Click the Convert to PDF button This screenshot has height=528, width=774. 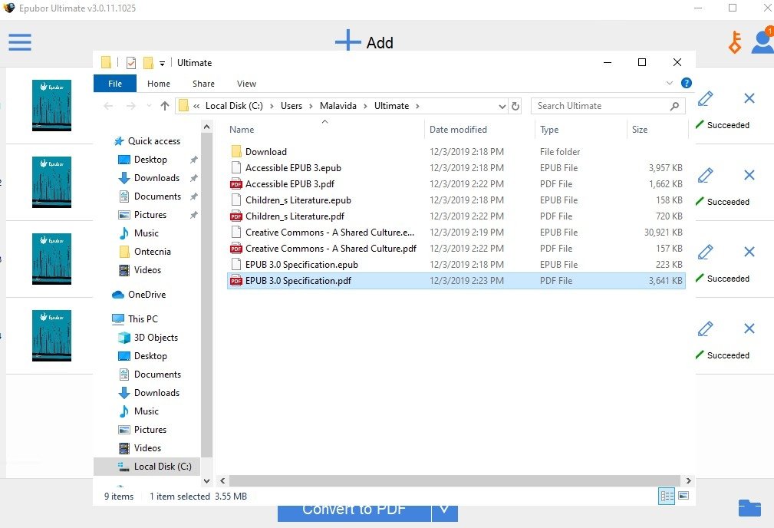tap(354, 512)
